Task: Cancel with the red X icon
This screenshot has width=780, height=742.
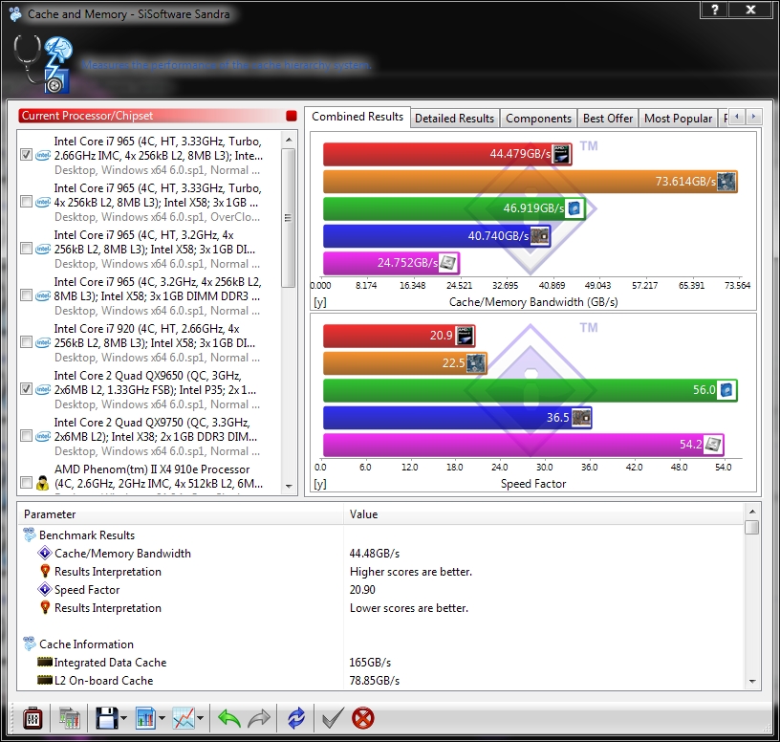Action: (362, 718)
